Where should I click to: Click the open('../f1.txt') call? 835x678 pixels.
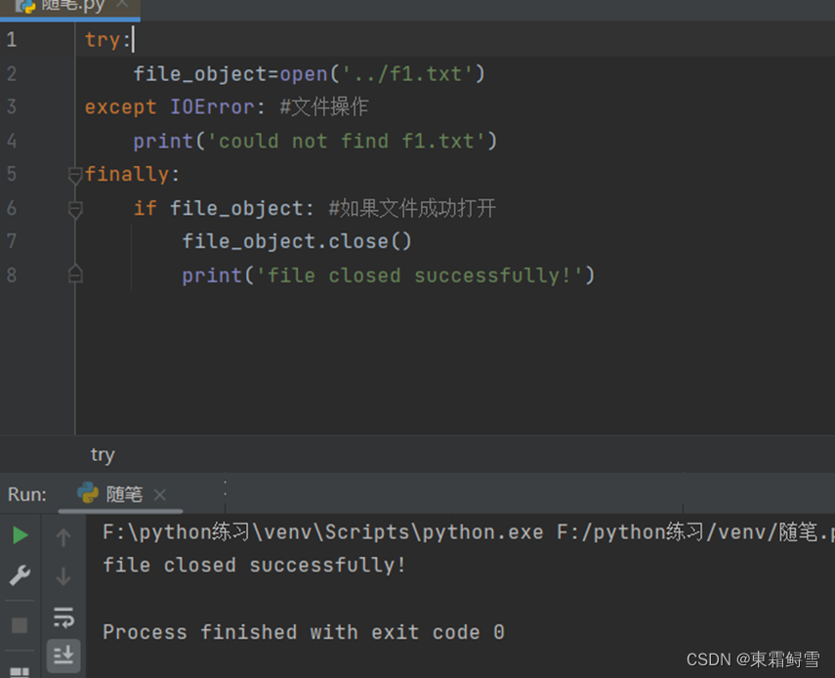(x=383, y=73)
